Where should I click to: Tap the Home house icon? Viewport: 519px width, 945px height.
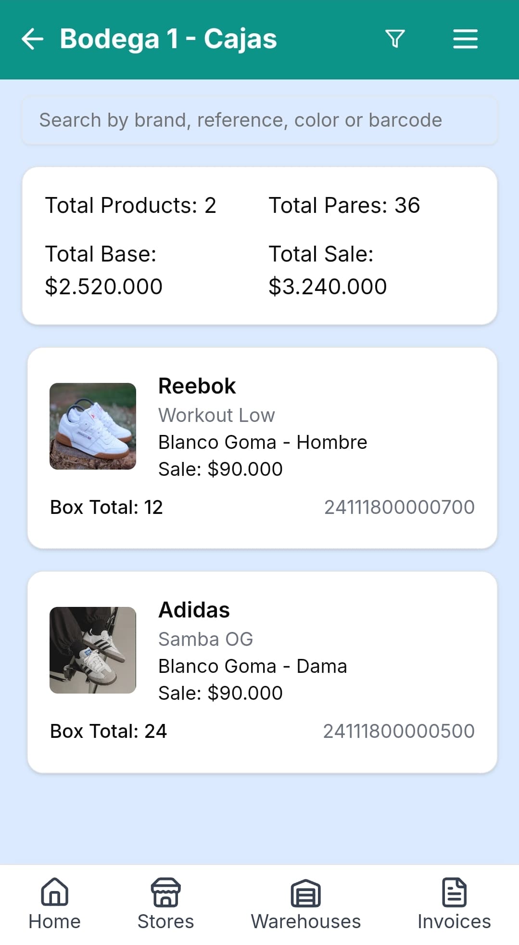click(55, 892)
